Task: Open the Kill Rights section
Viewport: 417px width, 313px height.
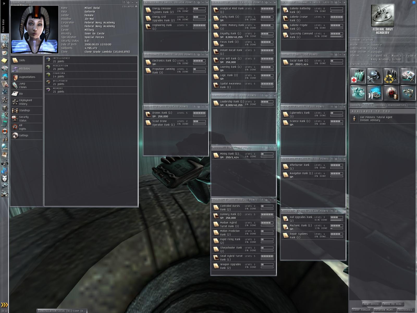Action: (27, 127)
